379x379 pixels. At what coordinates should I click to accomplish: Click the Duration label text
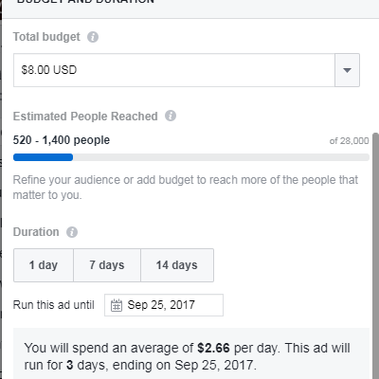36,232
